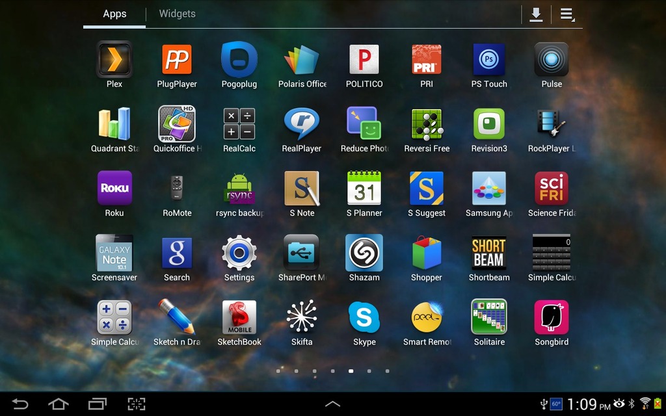Open the Pulse app
This screenshot has width=666, height=416.
(x=552, y=59)
